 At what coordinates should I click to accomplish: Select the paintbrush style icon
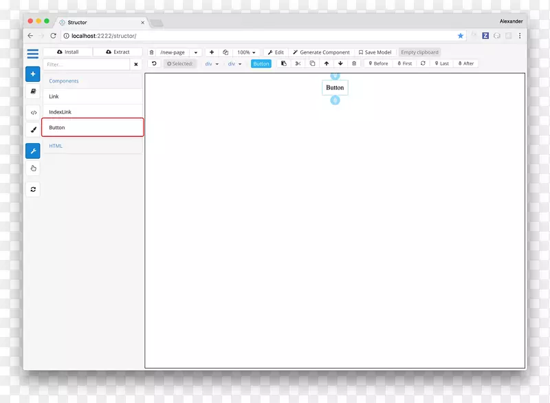(x=33, y=130)
